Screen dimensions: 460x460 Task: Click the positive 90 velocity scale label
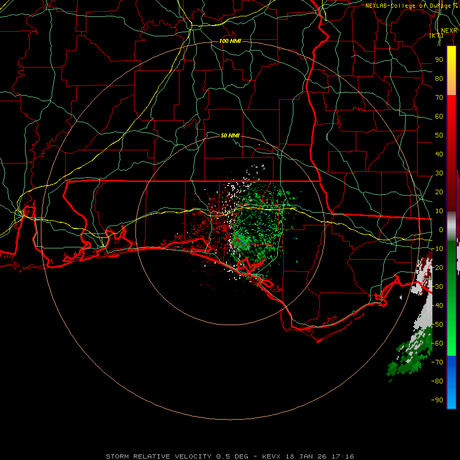(x=439, y=60)
